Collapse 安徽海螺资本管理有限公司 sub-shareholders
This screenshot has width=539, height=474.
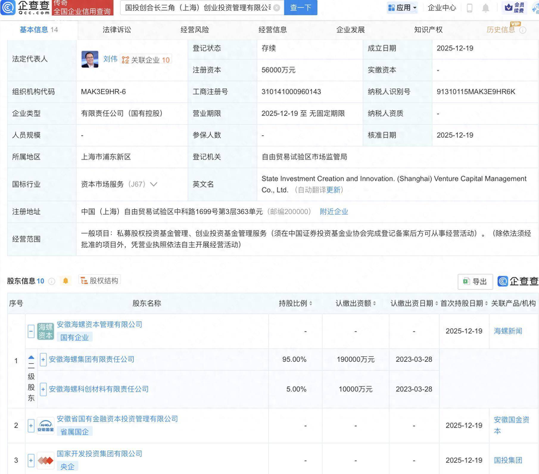pyautogui.click(x=31, y=331)
